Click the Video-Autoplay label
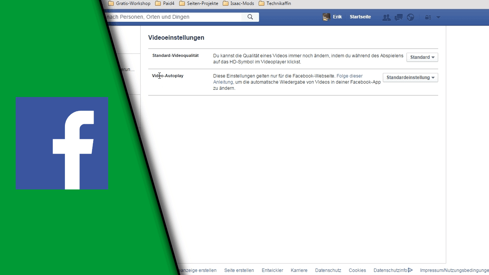Viewport: 489px width, 275px height. click(168, 76)
